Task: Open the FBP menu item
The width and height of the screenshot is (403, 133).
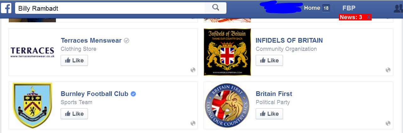Action: pyautogui.click(x=349, y=8)
